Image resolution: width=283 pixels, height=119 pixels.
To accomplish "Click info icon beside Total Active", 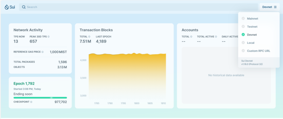I will click(216, 37).
